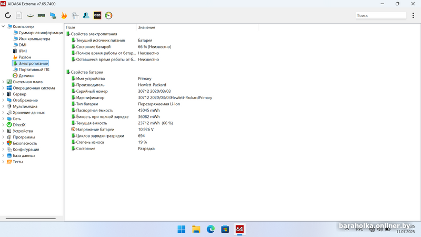Collapse the Компьютер tree node
421x237 pixels.
(x=3, y=26)
